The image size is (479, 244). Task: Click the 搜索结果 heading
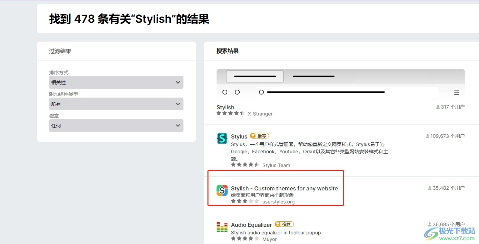pyautogui.click(x=228, y=51)
